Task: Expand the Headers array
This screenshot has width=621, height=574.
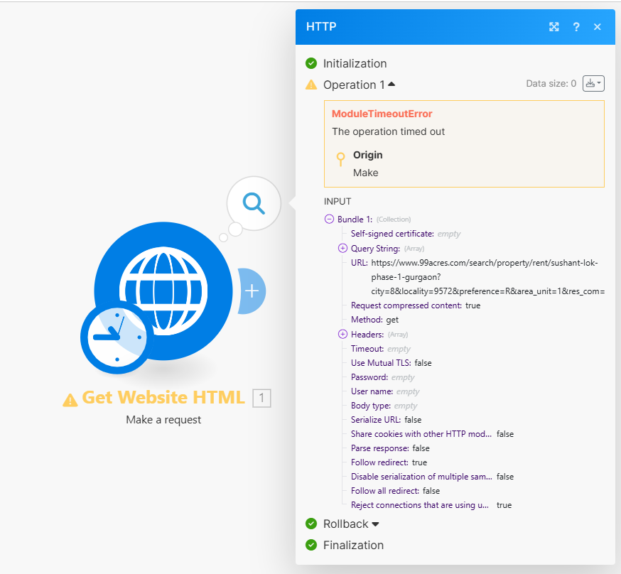Action: (x=342, y=334)
